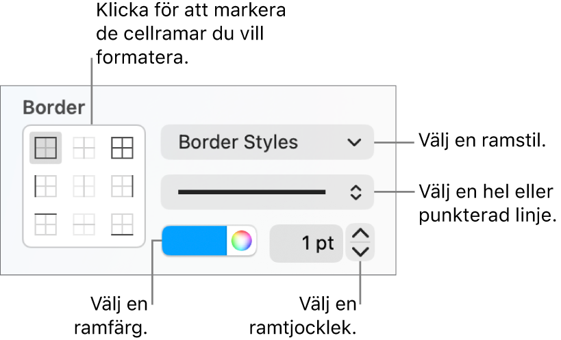Screen dimensions: 561x340
Task: Select the right border icon
Action: pyautogui.click(x=123, y=186)
